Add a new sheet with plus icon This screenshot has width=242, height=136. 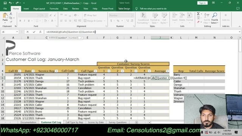[137, 122]
